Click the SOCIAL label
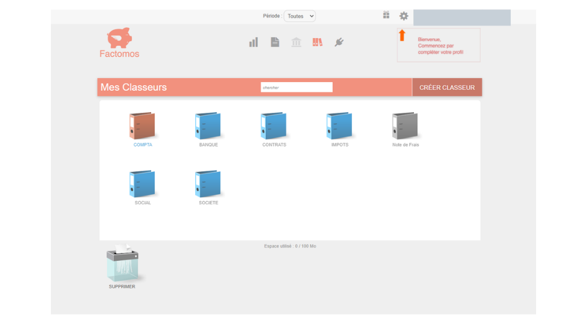 pos(142,203)
